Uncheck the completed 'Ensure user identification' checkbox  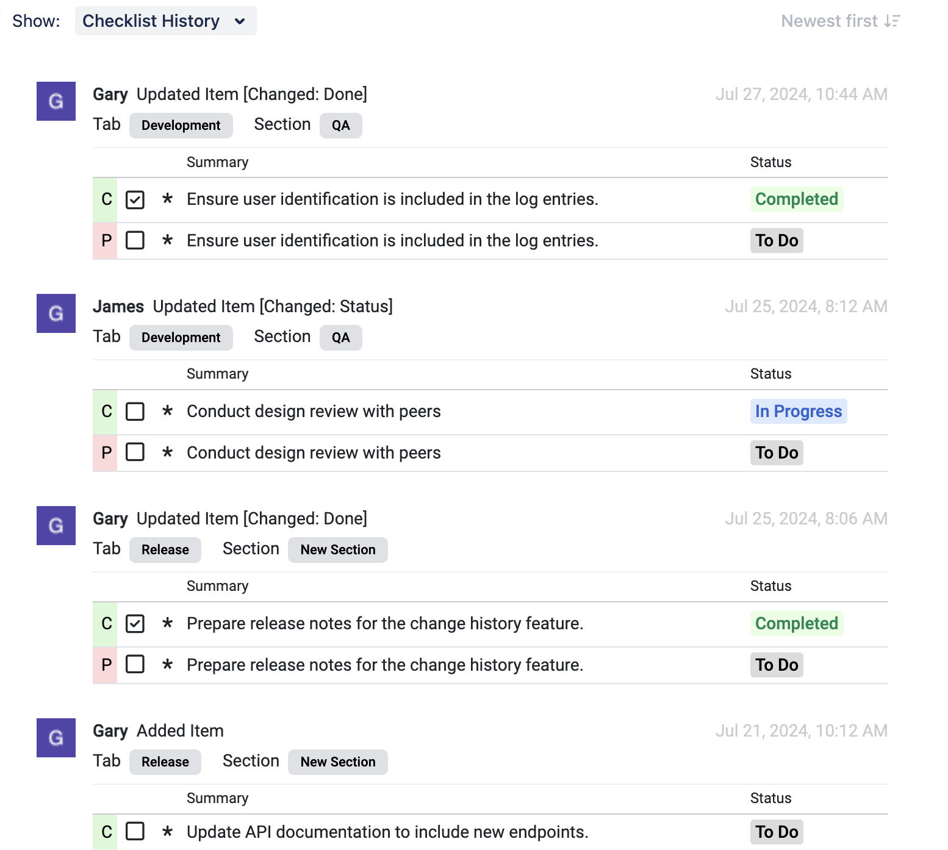[135, 199]
